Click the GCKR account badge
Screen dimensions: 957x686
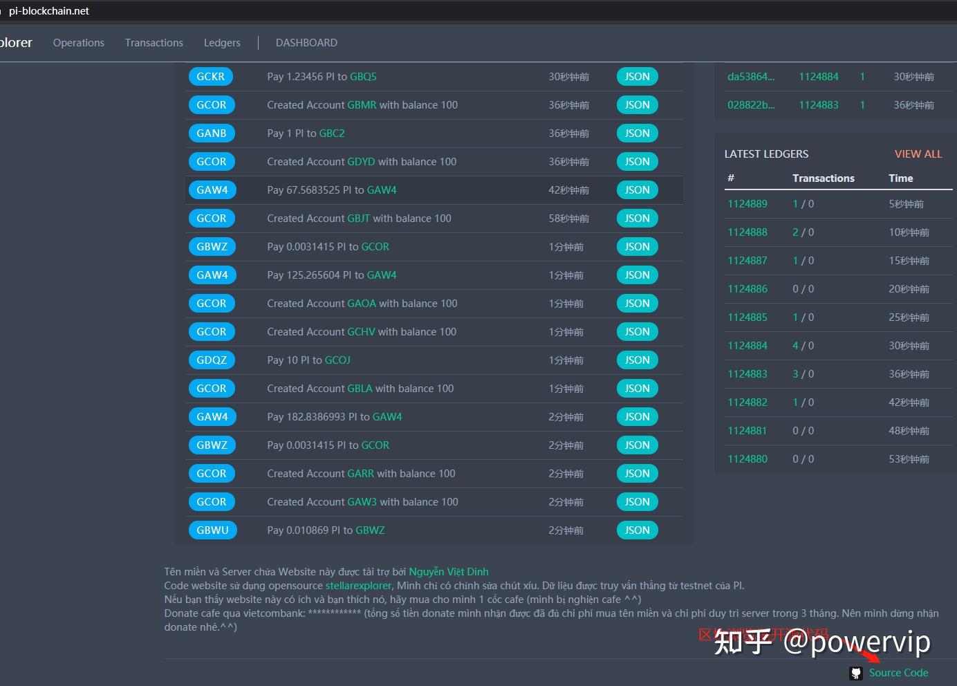[x=210, y=77]
